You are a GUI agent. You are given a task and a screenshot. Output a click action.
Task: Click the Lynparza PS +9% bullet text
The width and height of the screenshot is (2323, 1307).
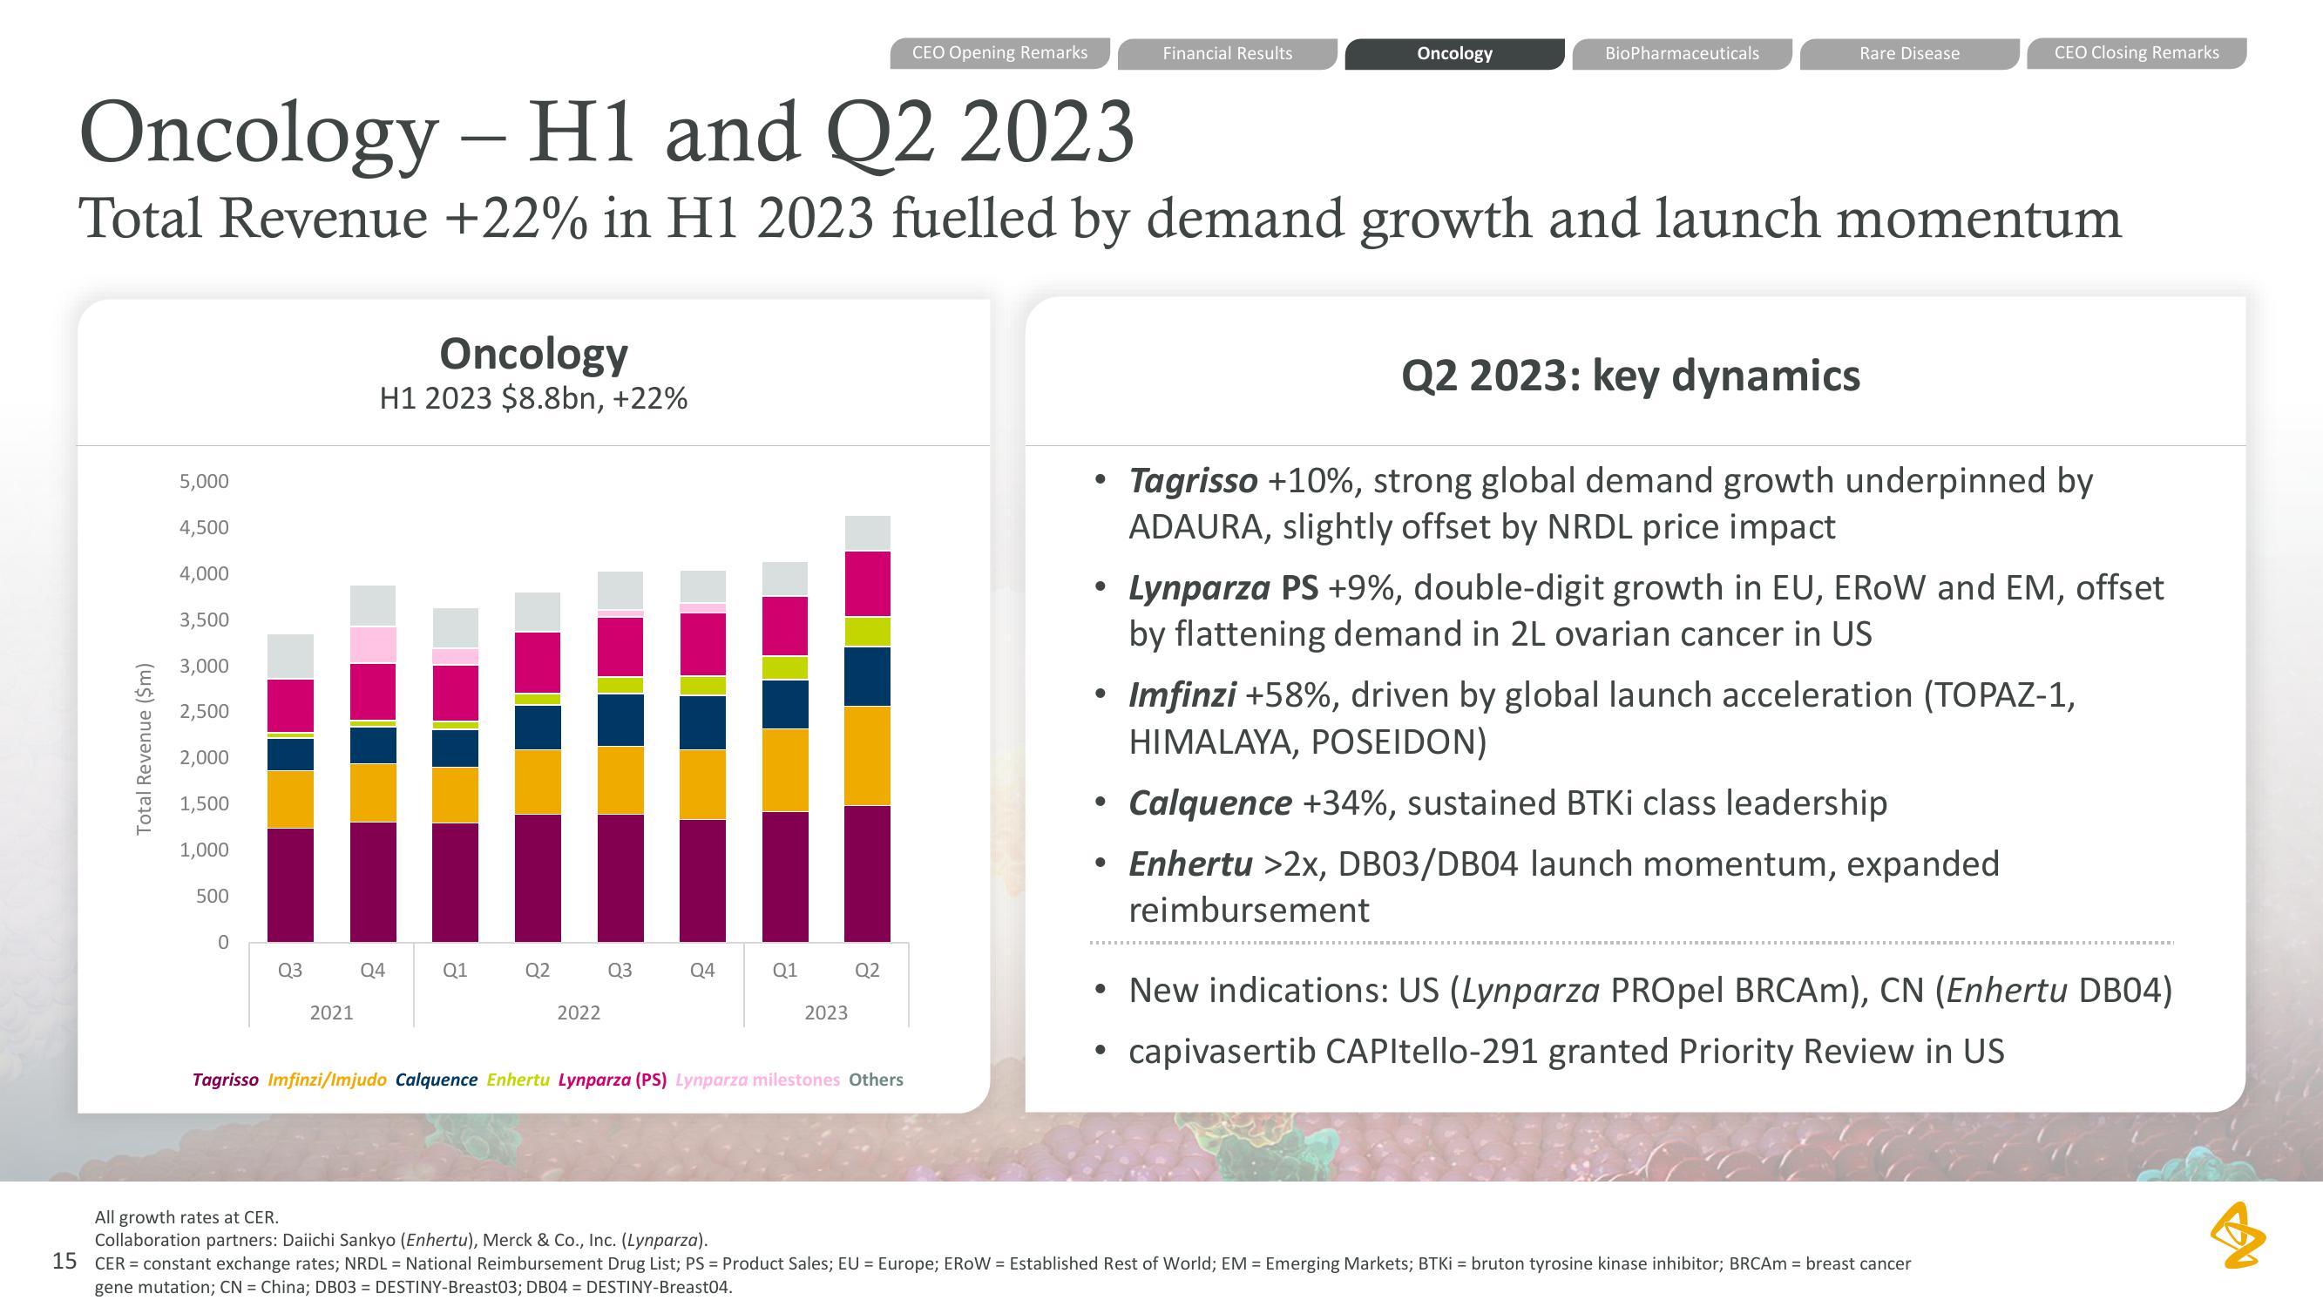[1646, 611]
